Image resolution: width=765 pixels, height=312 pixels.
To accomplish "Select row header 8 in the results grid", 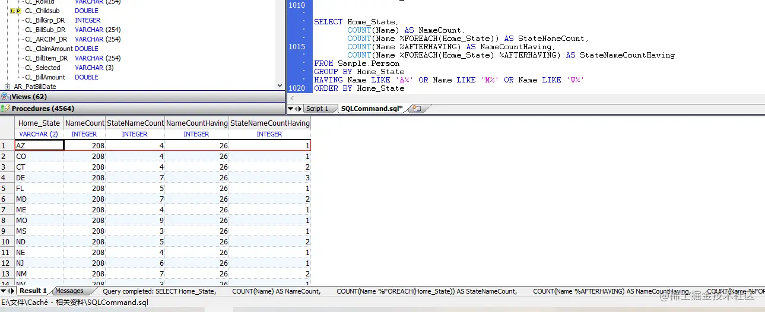I will point(7,220).
